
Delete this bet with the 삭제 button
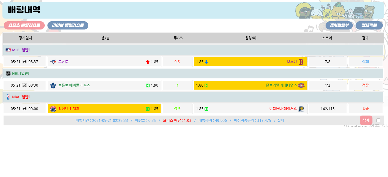[x=366, y=120]
